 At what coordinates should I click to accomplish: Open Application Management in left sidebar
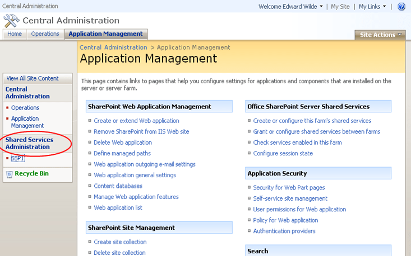pos(27,122)
